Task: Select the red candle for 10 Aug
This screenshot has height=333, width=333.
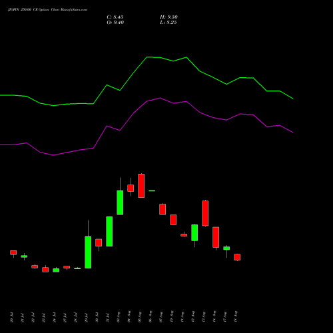Action: pos(173,220)
